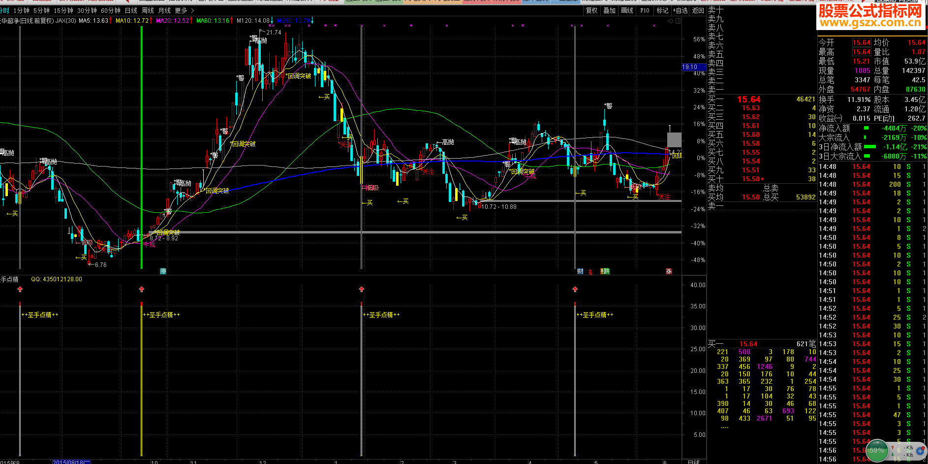The image size is (928, 464).
Task: Click the last red signal arrow in indicator panel
Action: tap(575, 289)
